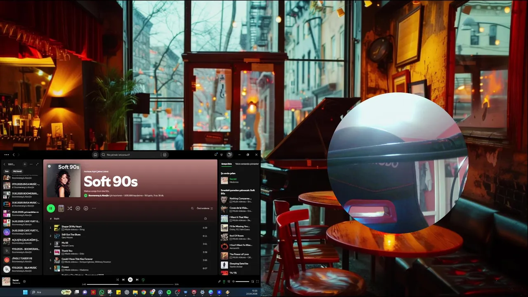Expand the library panel to full view

37,164
